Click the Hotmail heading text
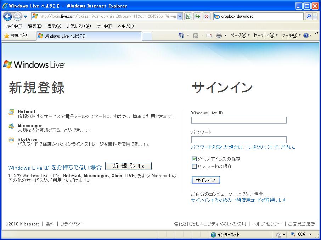Image resolution: width=321 pixels, height=240 pixels. (27, 112)
